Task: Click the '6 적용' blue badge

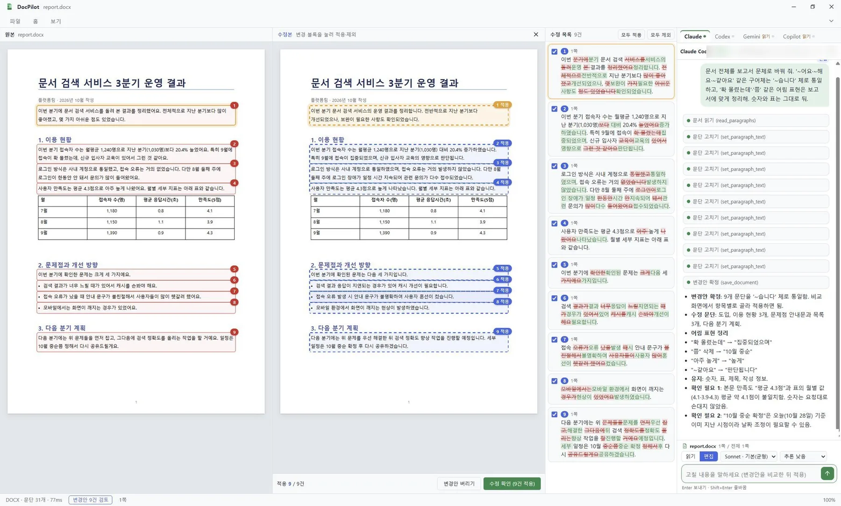Action: pyautogui.click(x=503, y=279)
